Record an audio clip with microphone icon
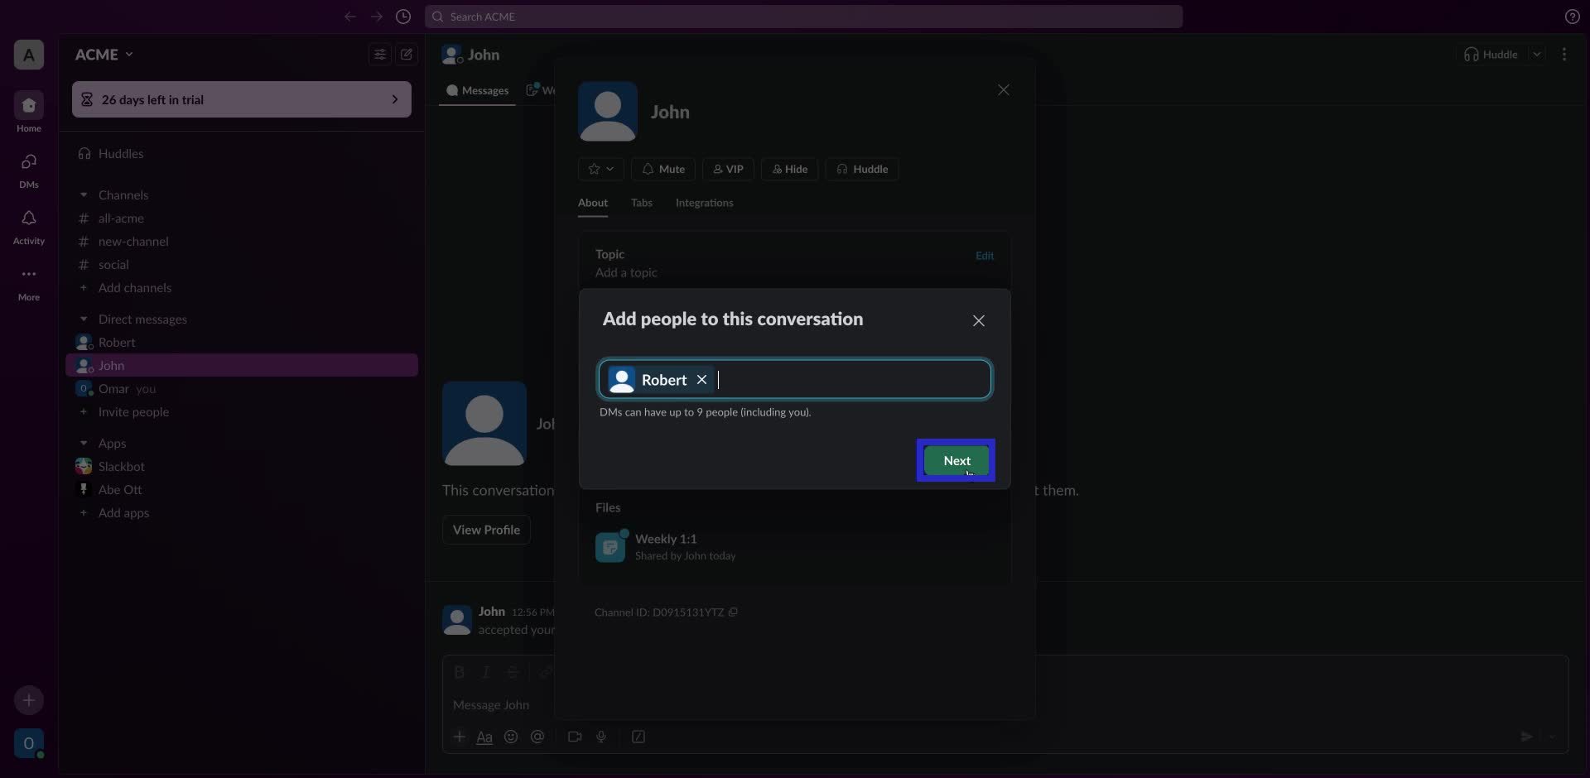The image size is (1590, 778). 602,737
